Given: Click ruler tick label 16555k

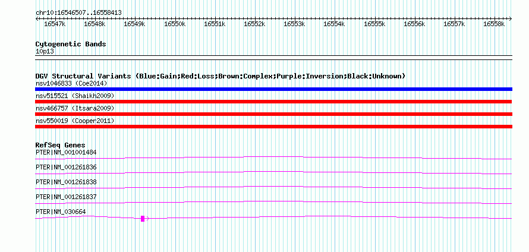Looking at the screenshot, I should [x=374, y=24].
